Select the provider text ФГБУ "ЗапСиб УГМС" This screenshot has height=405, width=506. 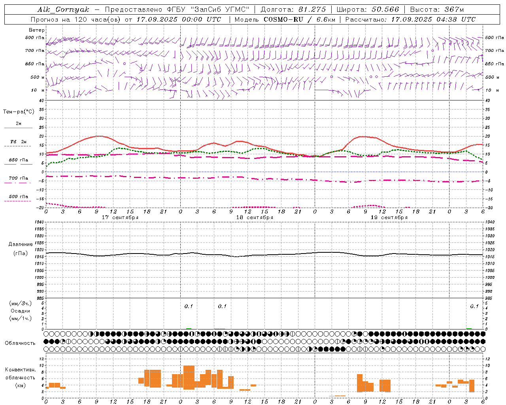(x=208, y=9)
